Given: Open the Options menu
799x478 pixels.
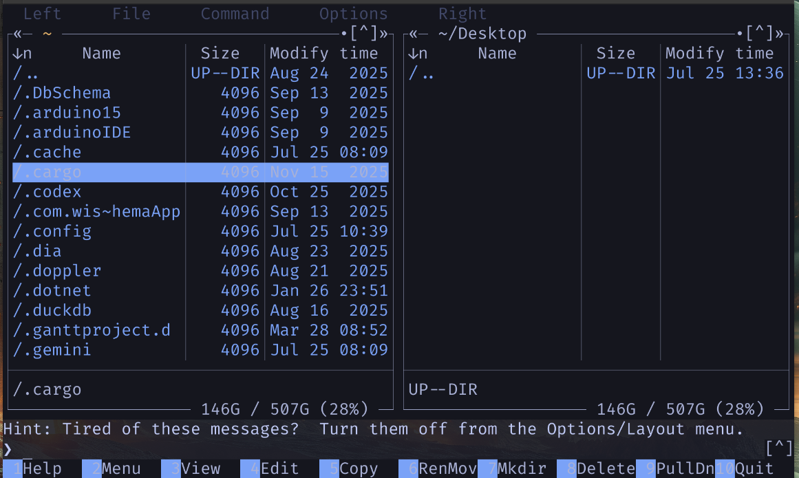Looking at the screenshot, I should (354, 14).
